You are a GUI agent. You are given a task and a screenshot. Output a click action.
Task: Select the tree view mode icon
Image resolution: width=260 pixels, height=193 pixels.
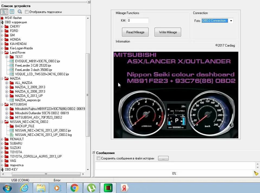(x=4, y=12)
